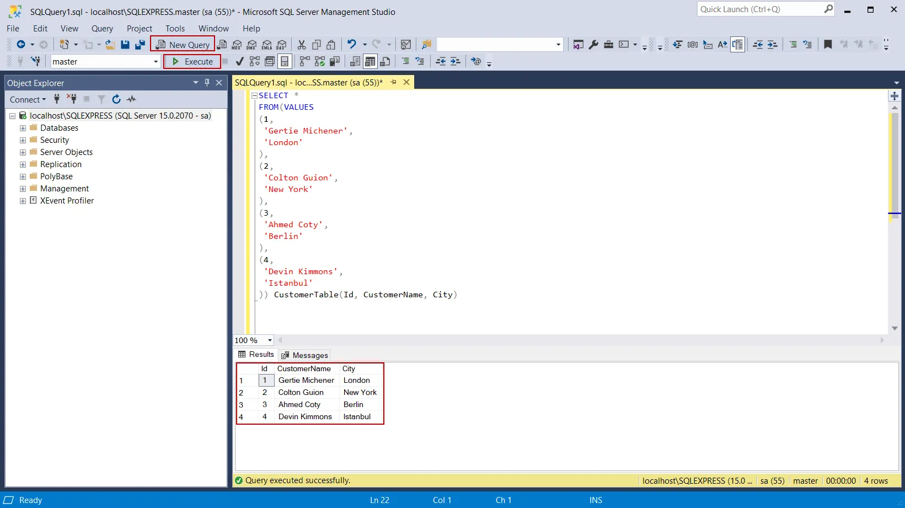Open the Tools menu
This screenshot has height=508, width=905.
(175, 29)
